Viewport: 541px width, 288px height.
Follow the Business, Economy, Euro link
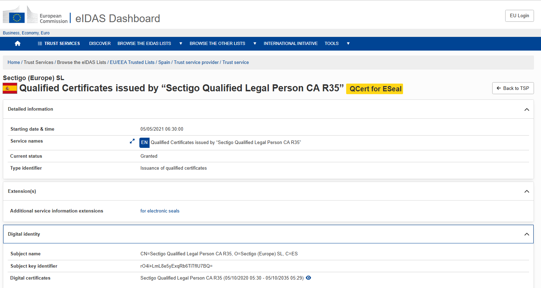point(26,33)
